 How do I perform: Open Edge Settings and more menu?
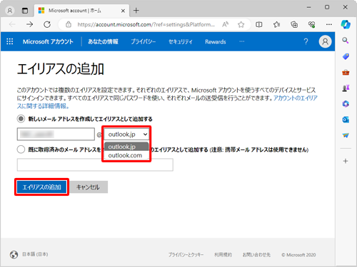click(329, 24)
